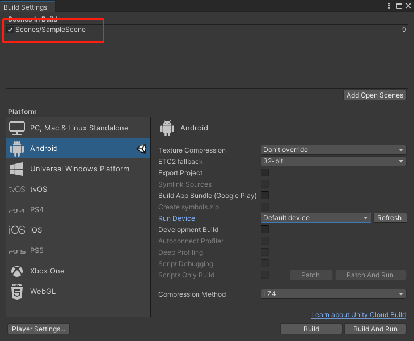Toggle the Deep Profiling checkbox
Image resolution: width=414 pixels, height=341 pixels.
pyautogui.click(x=265, y=252)
